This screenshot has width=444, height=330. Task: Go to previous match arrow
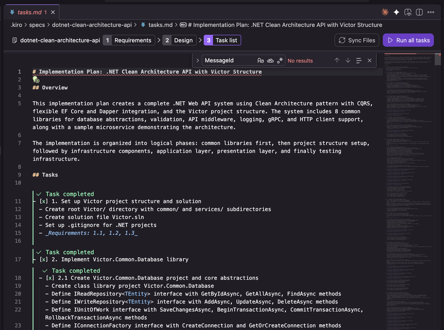(x=337, y=60)
